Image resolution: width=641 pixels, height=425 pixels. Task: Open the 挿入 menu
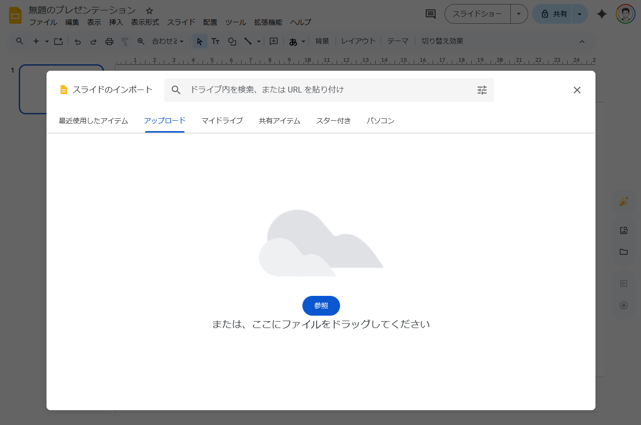click(116, 22)
